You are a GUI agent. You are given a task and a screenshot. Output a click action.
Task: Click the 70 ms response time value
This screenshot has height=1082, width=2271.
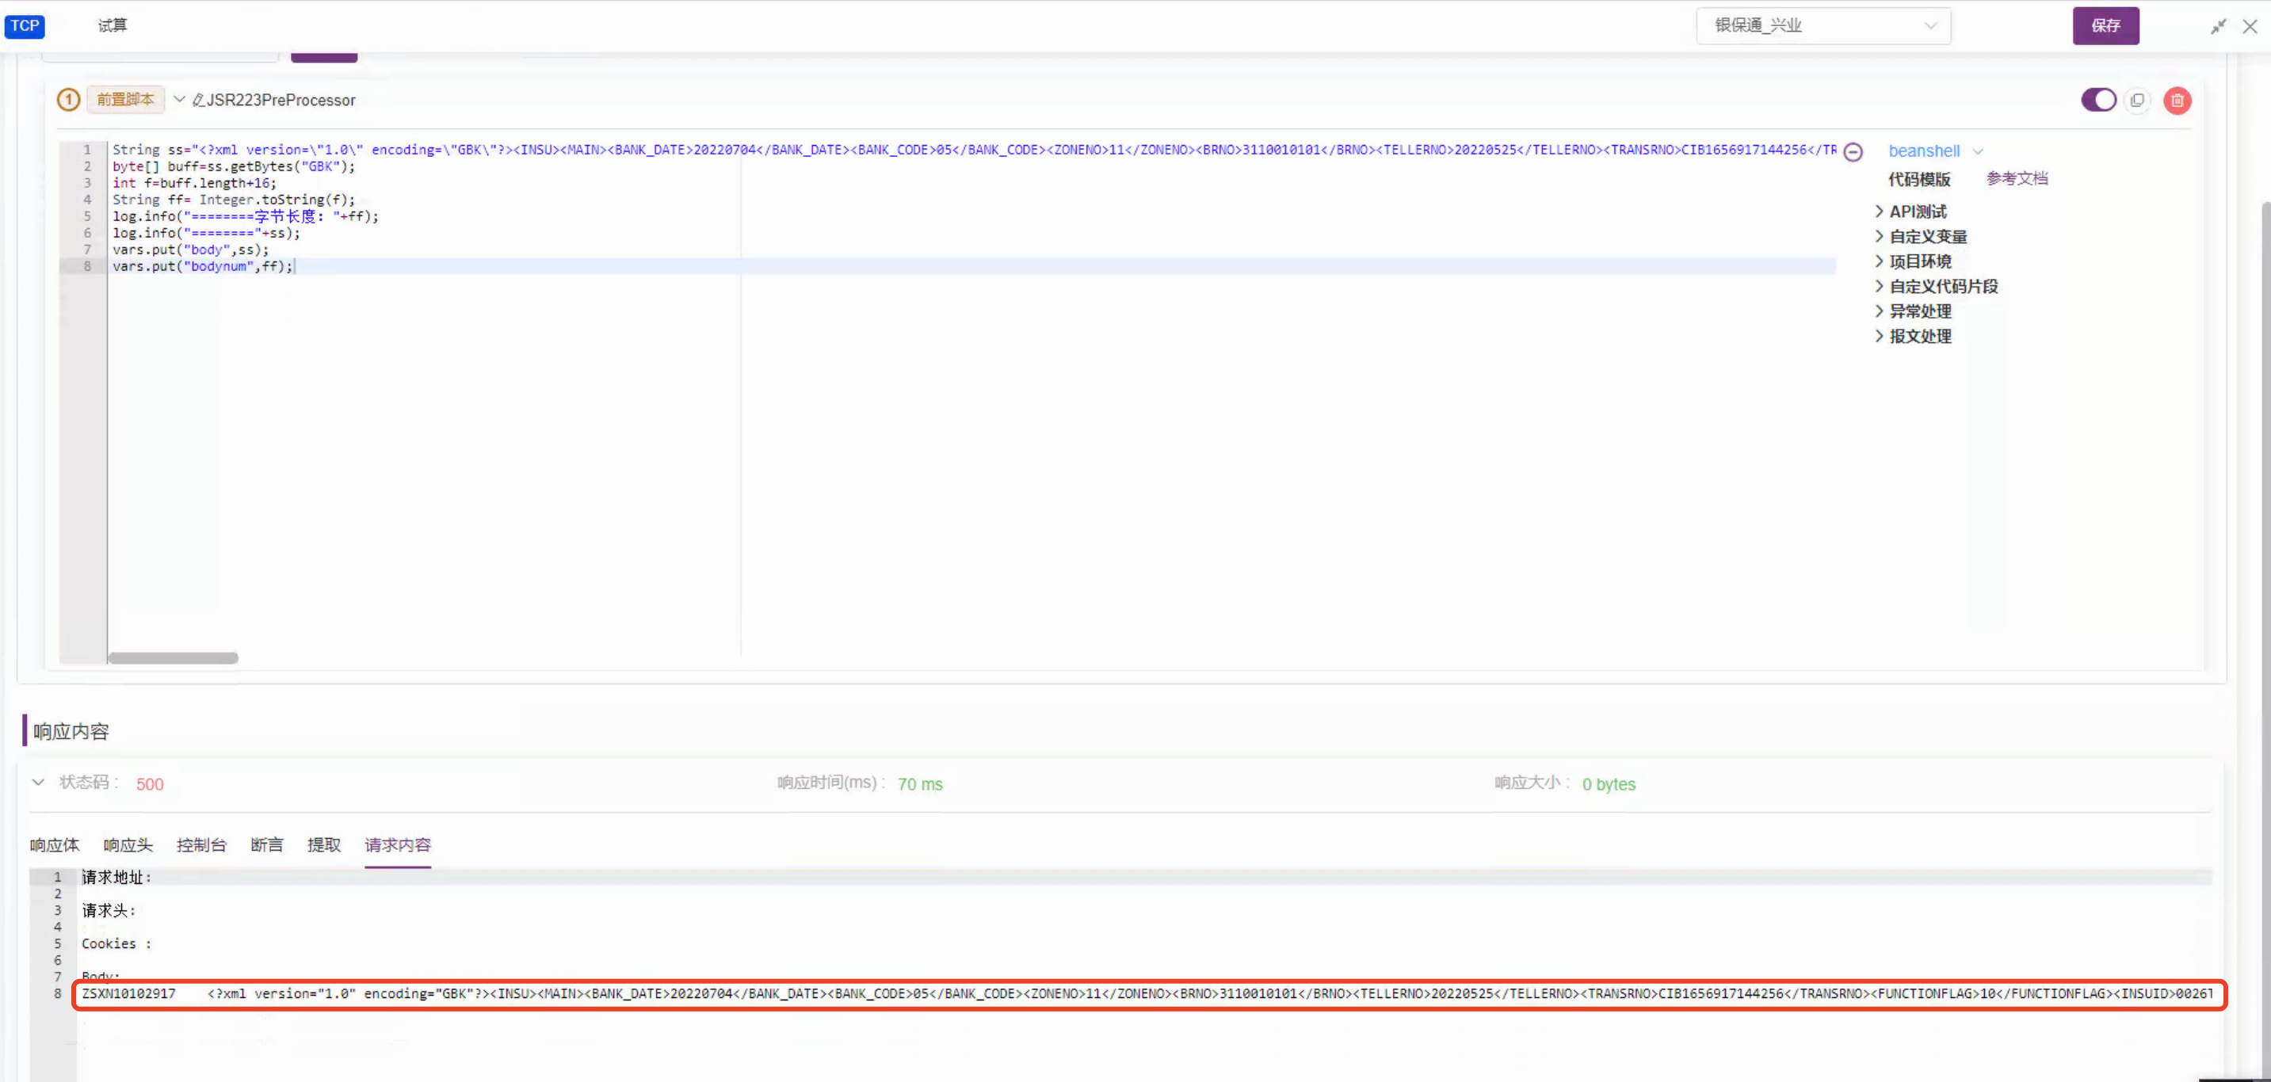tap(919, 784)
